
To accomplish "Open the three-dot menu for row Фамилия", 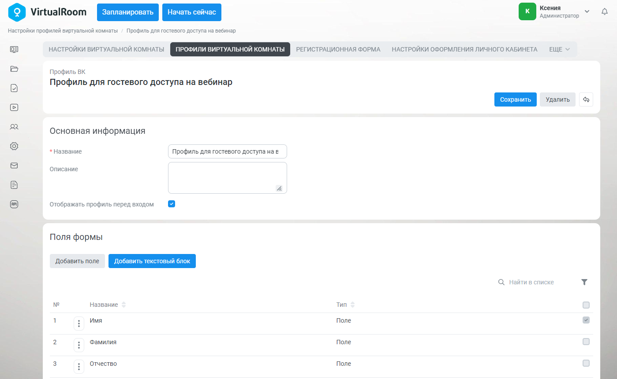I will [79, 345].
